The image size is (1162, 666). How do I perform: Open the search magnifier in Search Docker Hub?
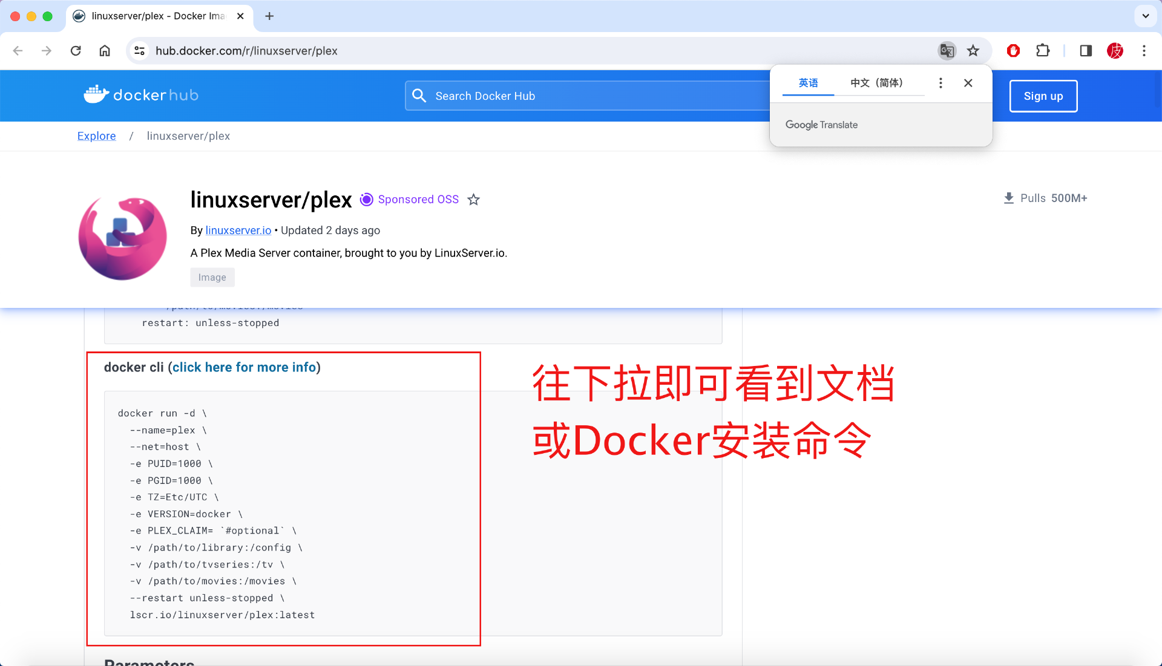pos(419,96)
